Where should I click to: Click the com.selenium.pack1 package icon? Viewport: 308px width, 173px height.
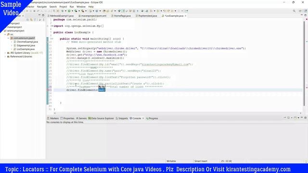point(12,38)
